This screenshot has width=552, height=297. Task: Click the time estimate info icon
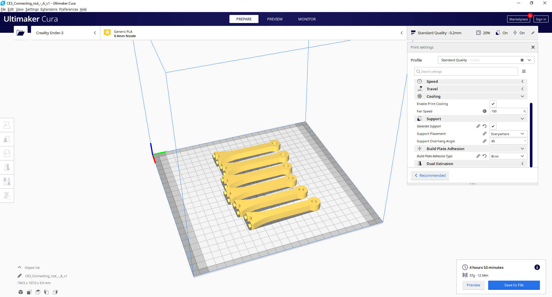[537, 267]
